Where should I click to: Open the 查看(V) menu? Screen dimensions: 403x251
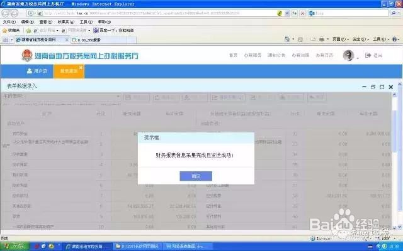point(46,22)
